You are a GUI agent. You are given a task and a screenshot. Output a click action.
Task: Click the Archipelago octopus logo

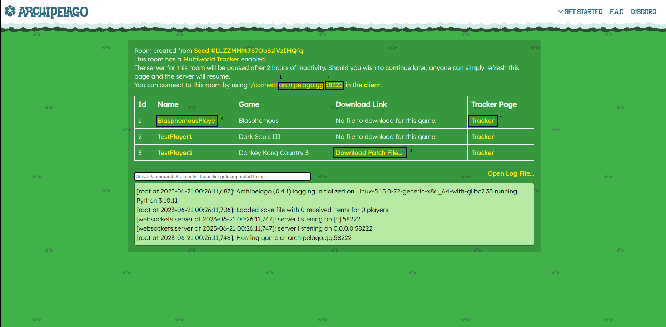click(9, 11)
